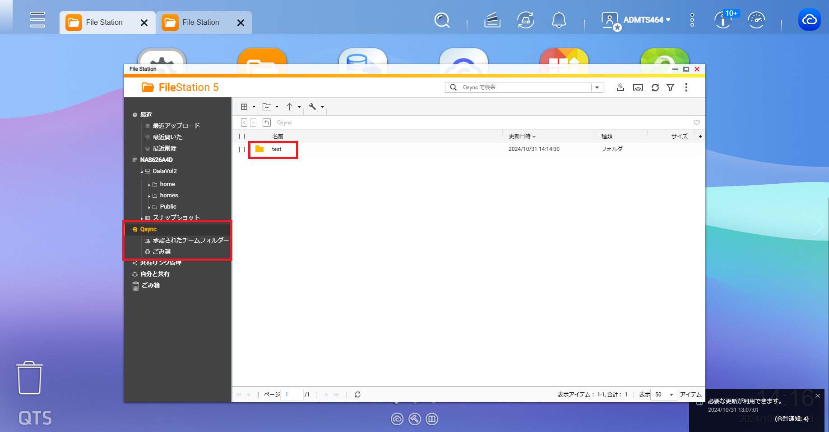This screenshot has height=432, width=829.
Task: Click the first bottom dock circular icon
Action: click(x=397, y=419)
